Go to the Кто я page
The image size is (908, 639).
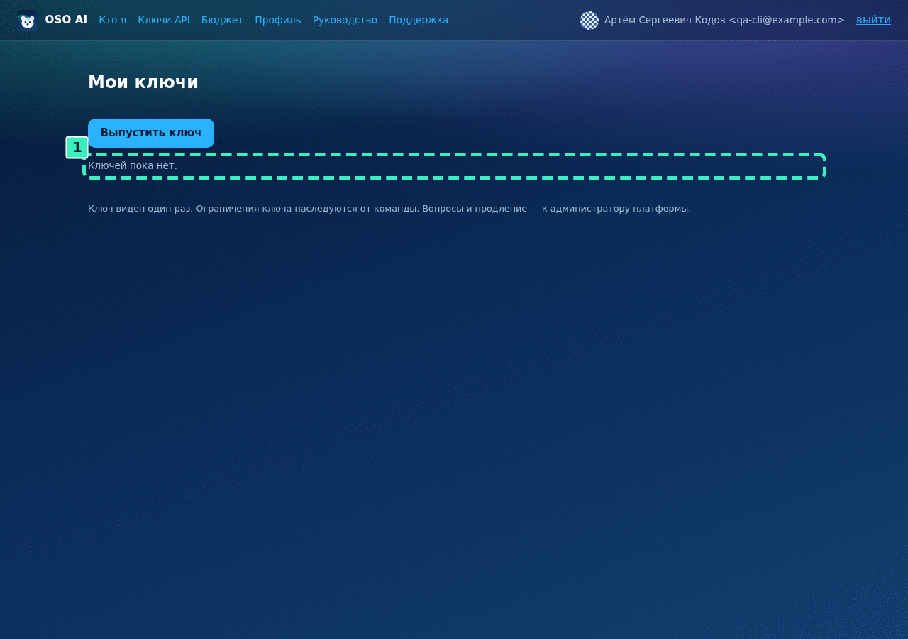[113, 20]
